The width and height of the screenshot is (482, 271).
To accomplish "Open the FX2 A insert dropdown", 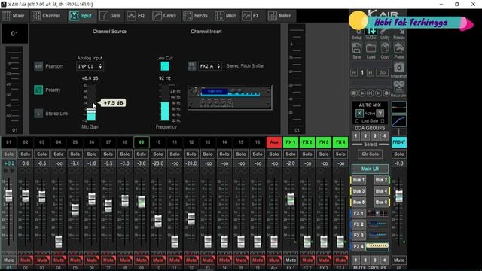I will (x=210, y=66).
